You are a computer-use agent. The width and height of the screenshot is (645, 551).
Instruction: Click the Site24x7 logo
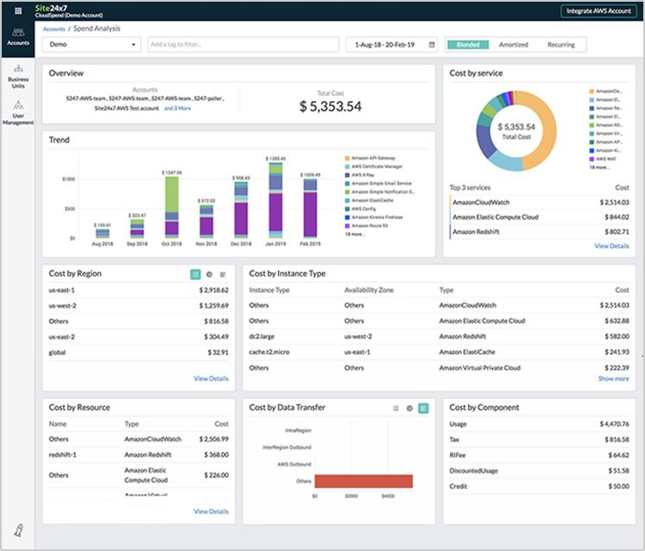tap(51, 8)
